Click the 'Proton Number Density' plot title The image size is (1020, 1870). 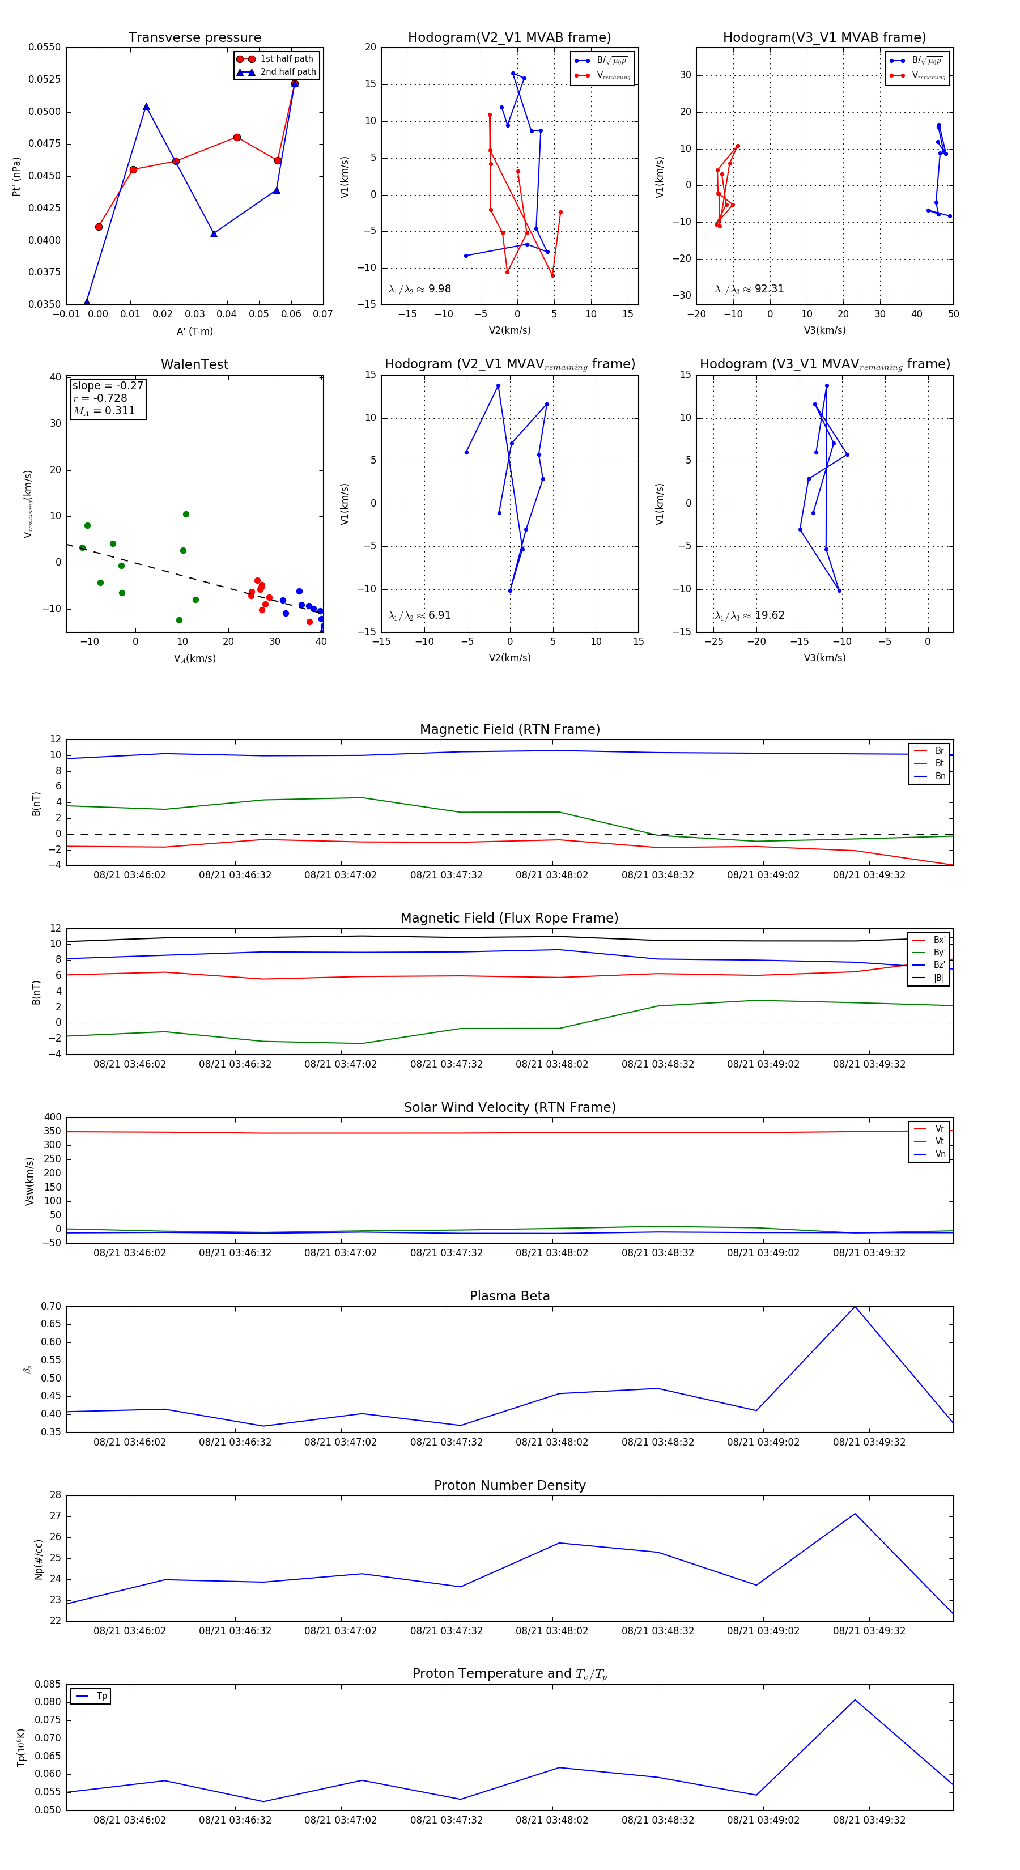point(509,1485)
